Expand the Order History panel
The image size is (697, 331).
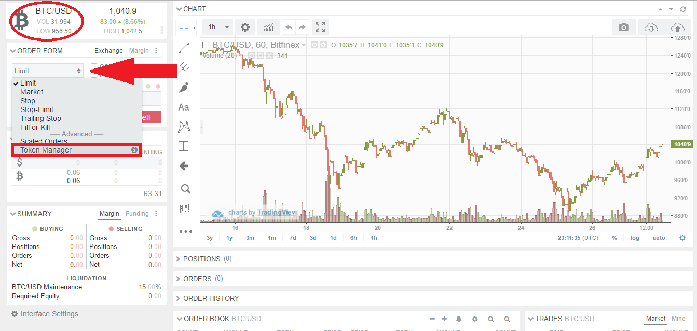click(211, 298)
